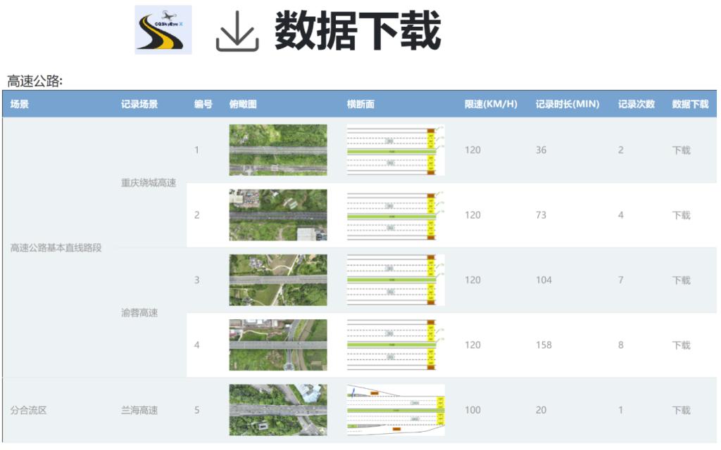Click the 限速(KM/H) column header
721x450 pixels.
click(491, 104)
